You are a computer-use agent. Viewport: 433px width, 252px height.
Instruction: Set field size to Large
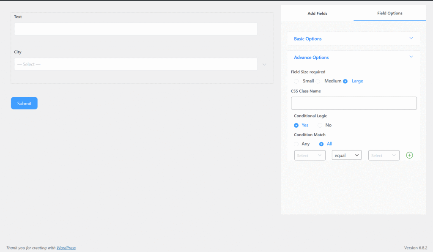click(345, 81)
